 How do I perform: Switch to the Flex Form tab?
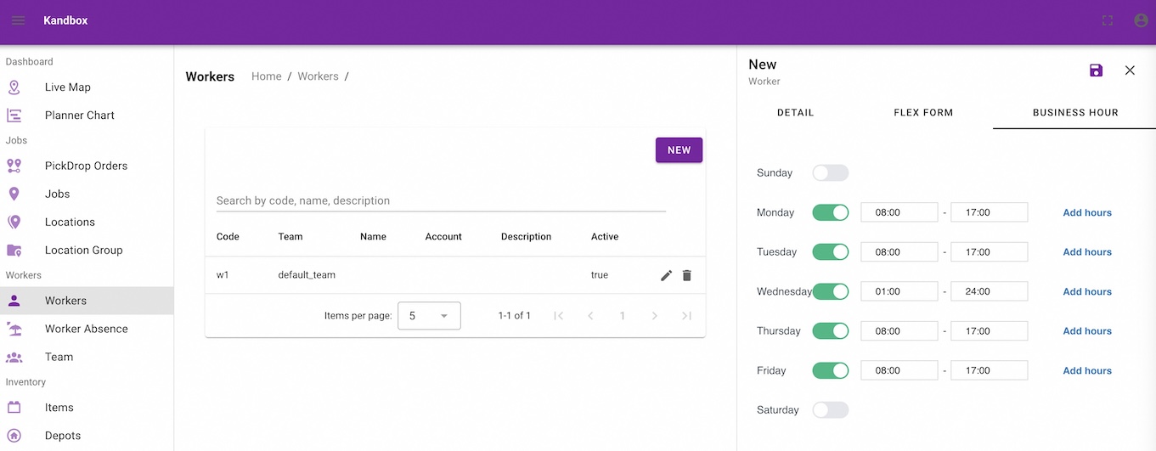pyautogui.click(x=923, y=112)
